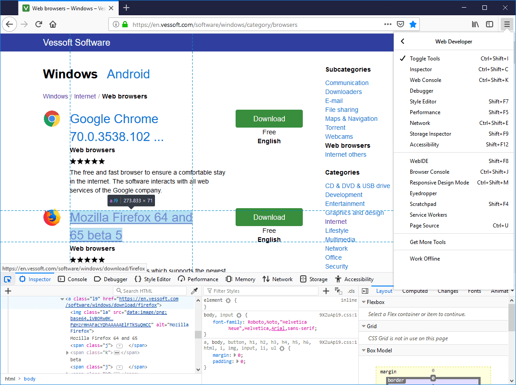Click the Mozilla Firefox logo image
Viewport: 516px width, 385px height.
pyautogui.click(x=52, y=217)
